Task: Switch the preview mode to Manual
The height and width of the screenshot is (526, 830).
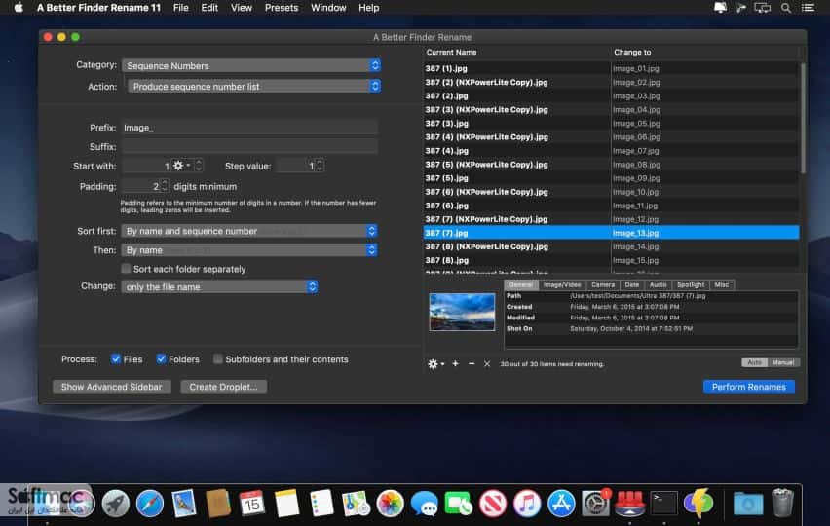Action: pyautogui.click(x=783, y=362)
